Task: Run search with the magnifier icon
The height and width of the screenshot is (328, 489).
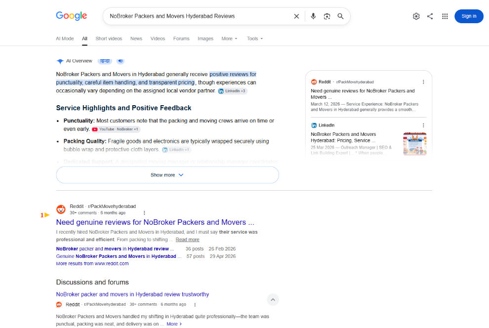Action: pyautogui.click(x=340, y=16)
